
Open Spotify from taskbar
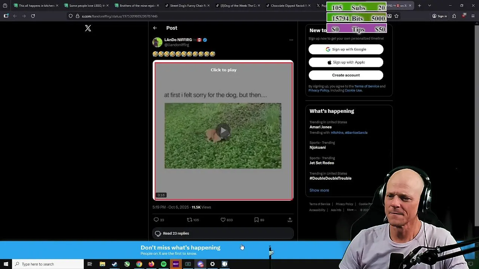tap(164, 264)
